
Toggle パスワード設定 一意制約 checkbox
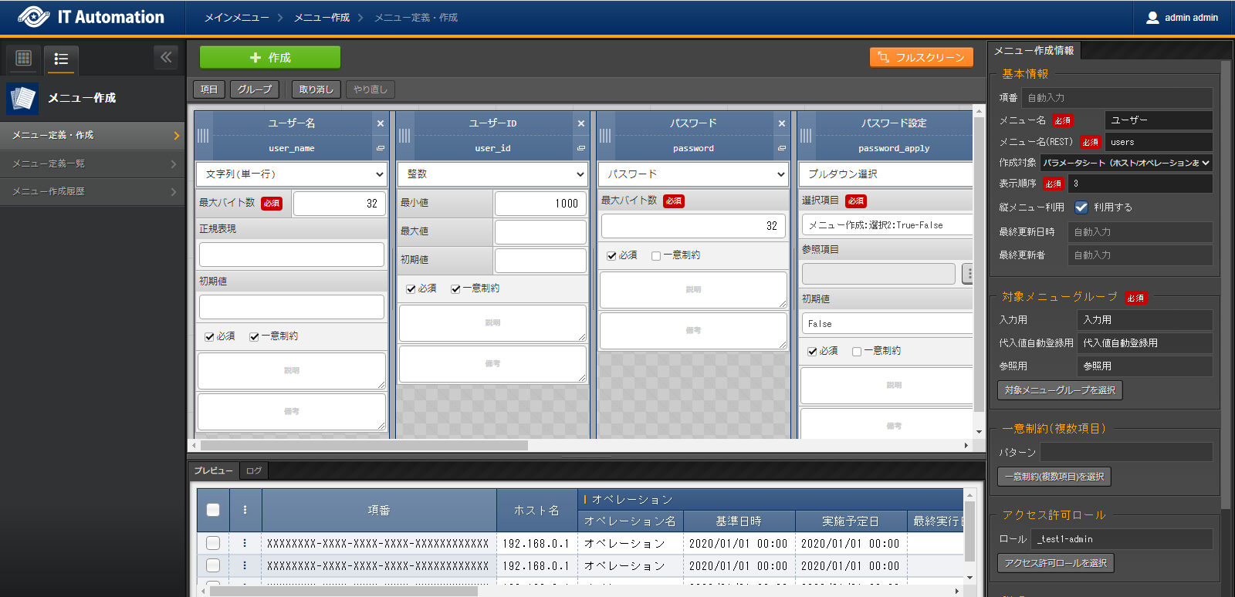857,351
